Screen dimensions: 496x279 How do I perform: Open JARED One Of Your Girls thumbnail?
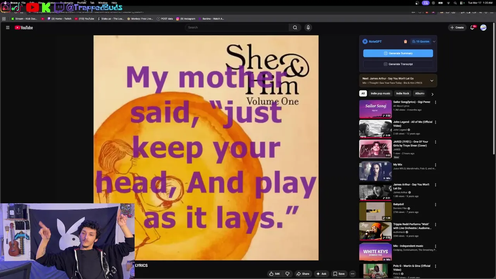(x=375, y=149)
